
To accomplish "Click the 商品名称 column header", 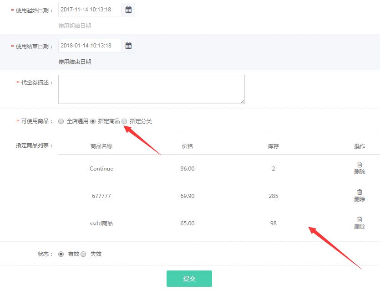I will coord(101,146).
